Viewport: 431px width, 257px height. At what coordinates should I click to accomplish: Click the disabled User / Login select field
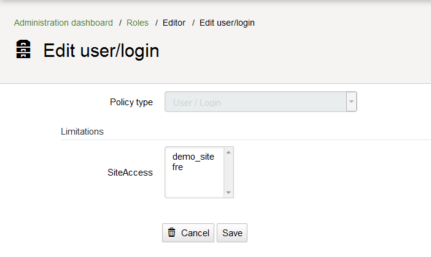pos(260,102)
